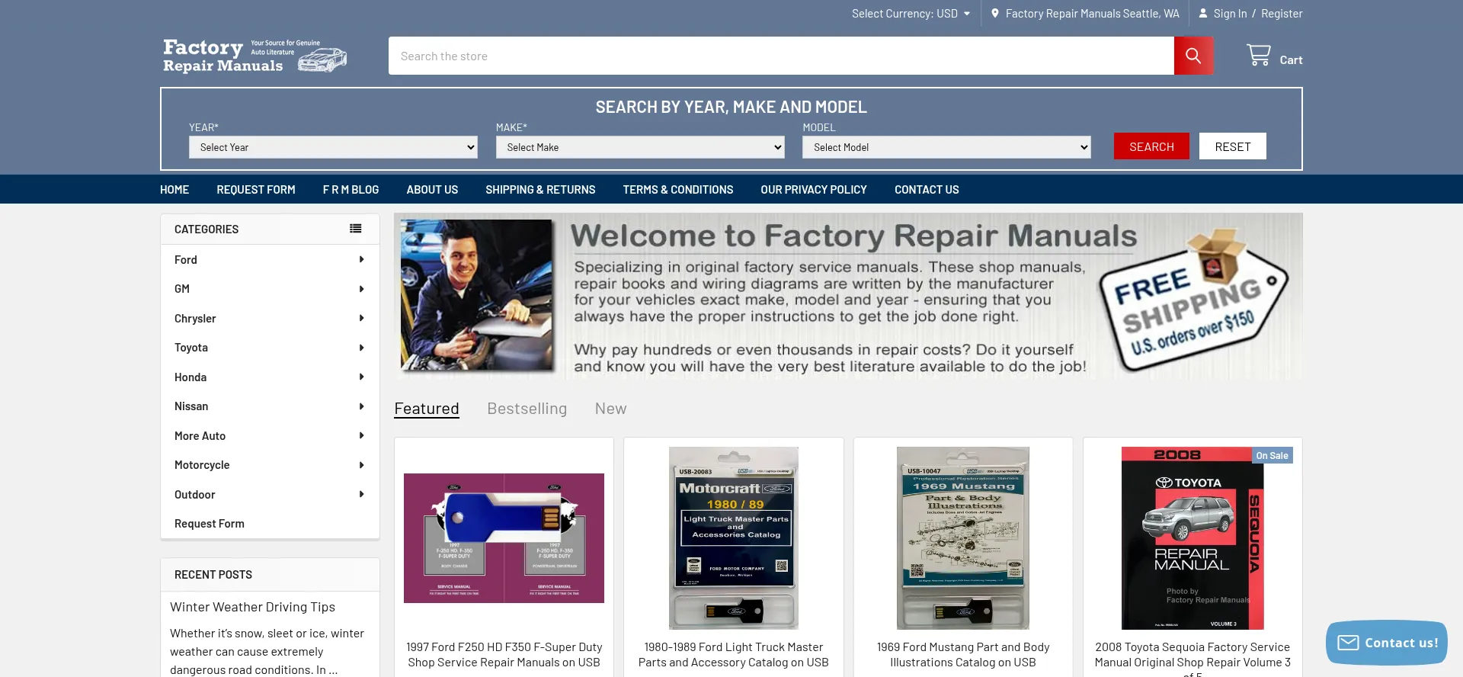The height and width of the screenshot is (677, 1463).
Task: Open Shipping & Returns menu item
Action: tap(540, 189)
